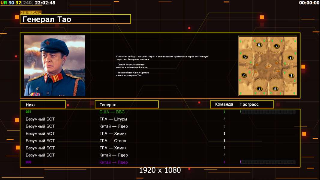
Task: Click 'Безумный БОТ' in the ГЛА — Стелс row
Action: (x=40, y=141)
